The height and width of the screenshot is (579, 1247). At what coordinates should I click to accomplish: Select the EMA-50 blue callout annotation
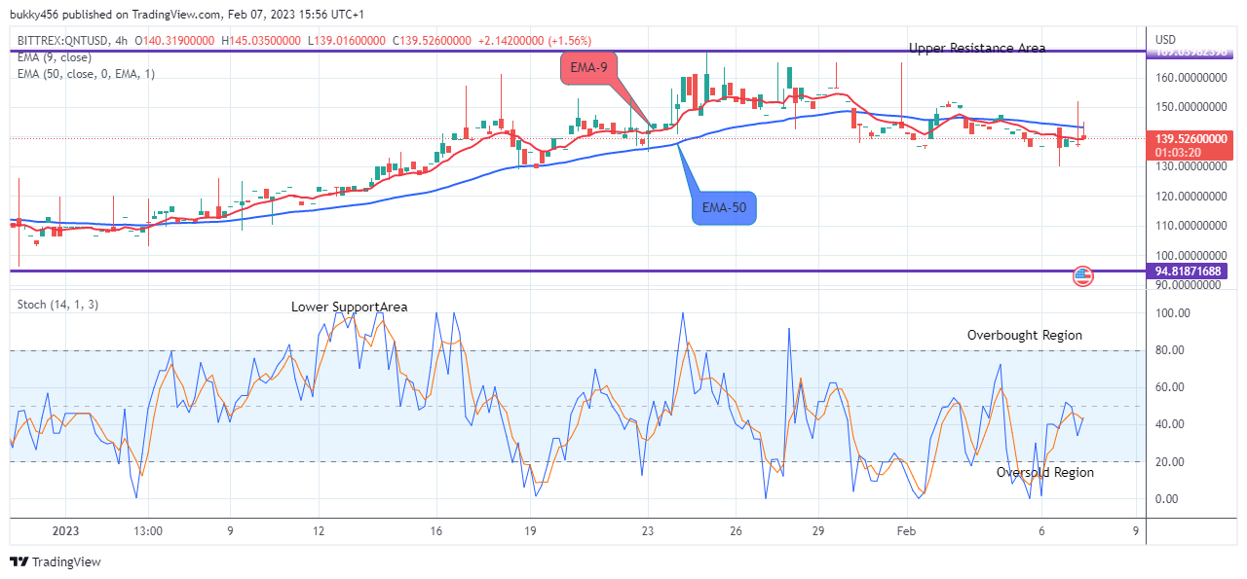tap(725, 207)
